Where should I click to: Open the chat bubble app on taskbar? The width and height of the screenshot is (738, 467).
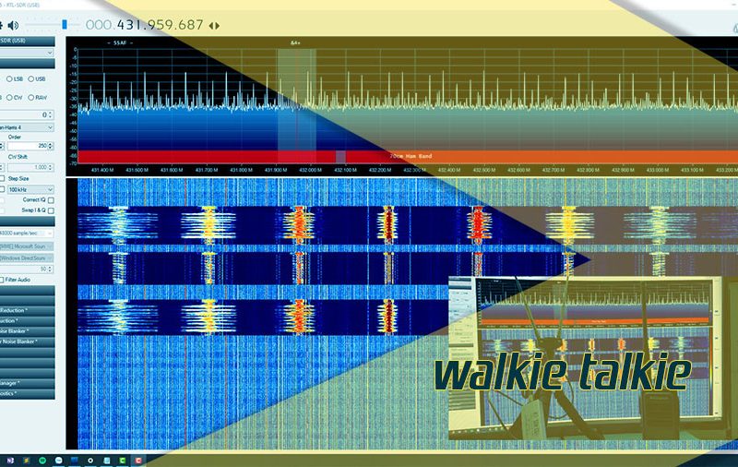point(58,461)
